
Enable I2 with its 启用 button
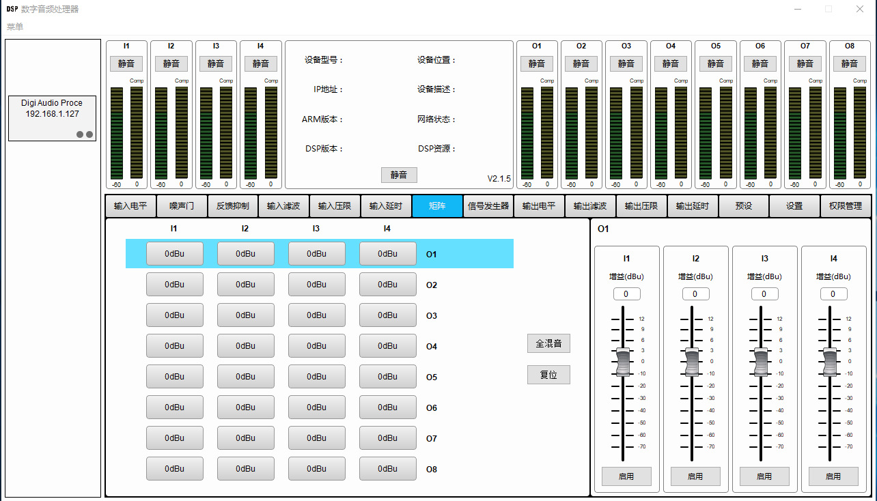[x=695, y=476]
